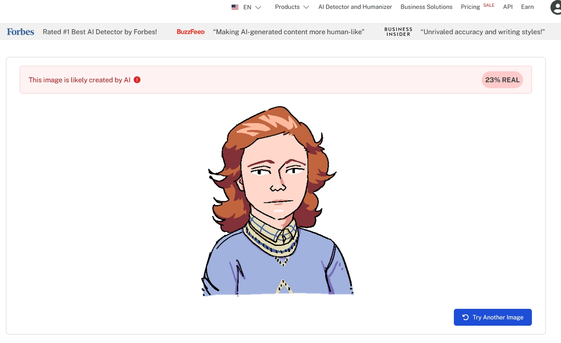Viewport: 561px width, 343px height.
Task: Click "Rated #1 Best AI Detector by Forbes!"
Action: 100,32
